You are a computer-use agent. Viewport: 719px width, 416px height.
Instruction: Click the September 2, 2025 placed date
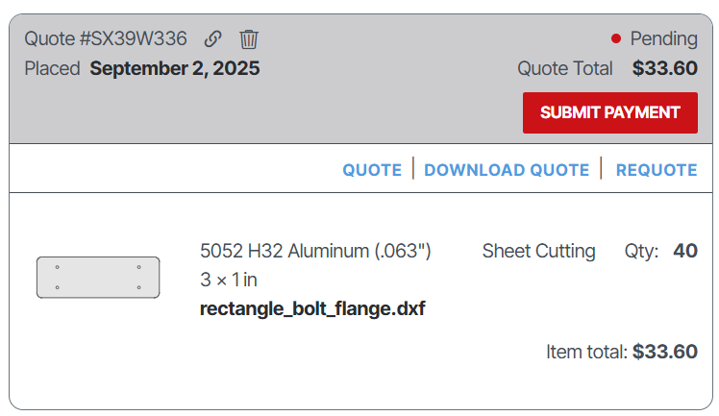[175, 69]
